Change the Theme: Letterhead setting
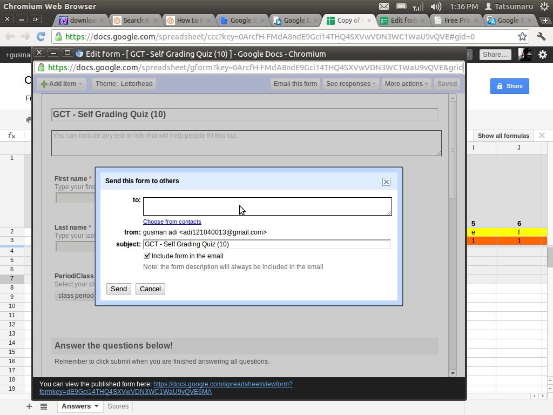 coord(124,84)
